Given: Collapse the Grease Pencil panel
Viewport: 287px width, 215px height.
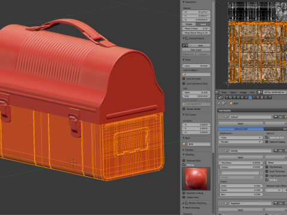Looking at the screenshot, I should pyautogui.click(x=184, y=38).
